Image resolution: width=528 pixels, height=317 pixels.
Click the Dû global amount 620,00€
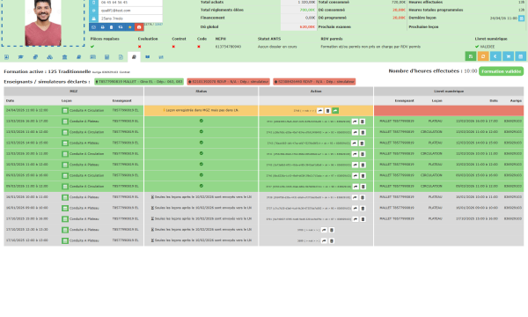click(x=307, y=26)
